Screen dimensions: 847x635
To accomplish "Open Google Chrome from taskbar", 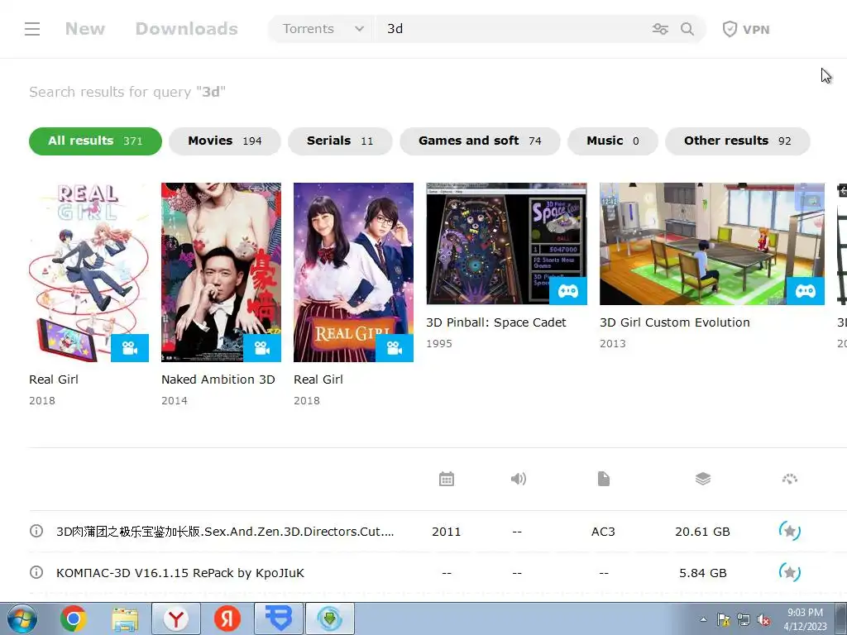I will click(74, 618).
